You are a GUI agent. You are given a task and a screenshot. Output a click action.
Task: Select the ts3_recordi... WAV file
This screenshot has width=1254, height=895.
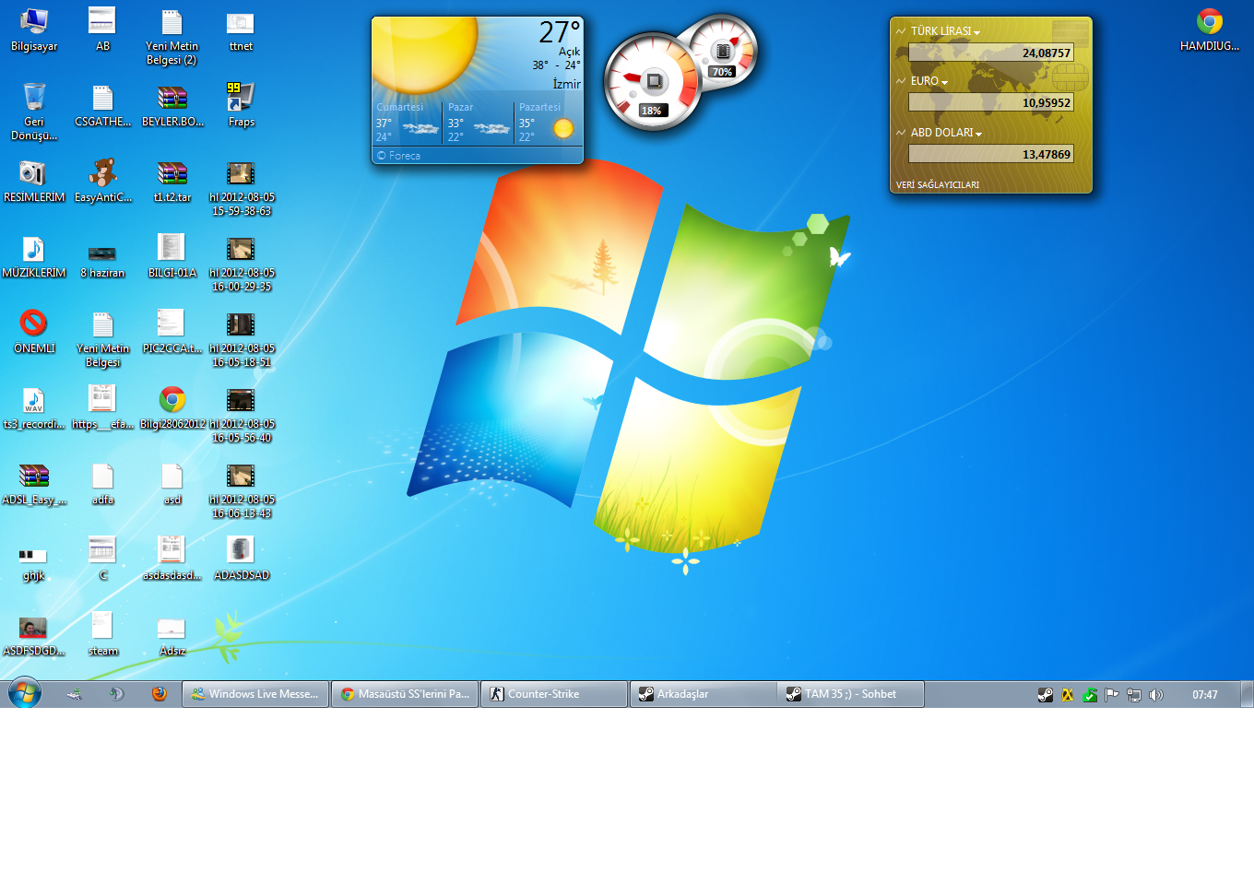(34, 407)
